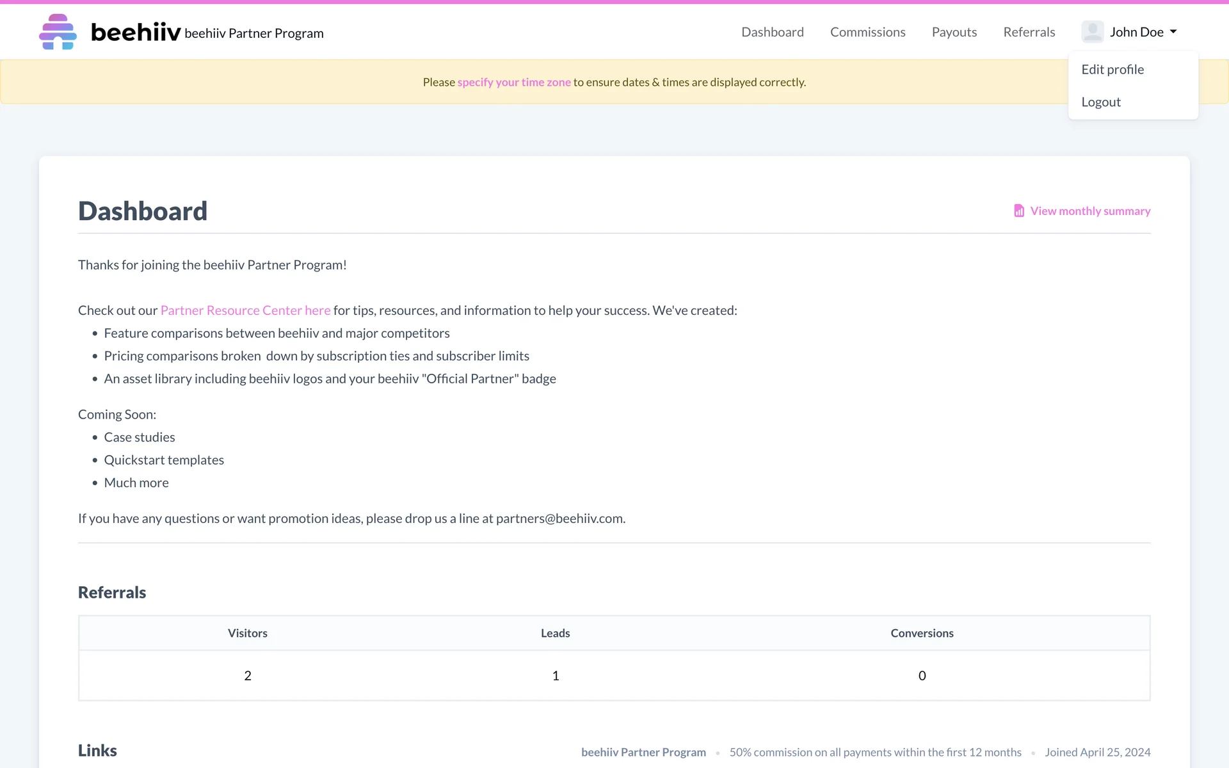The width and height of the screenshot is (1229, 768).
Task: Click the beehiiv Partner Program header text
Action: [254, 33]
